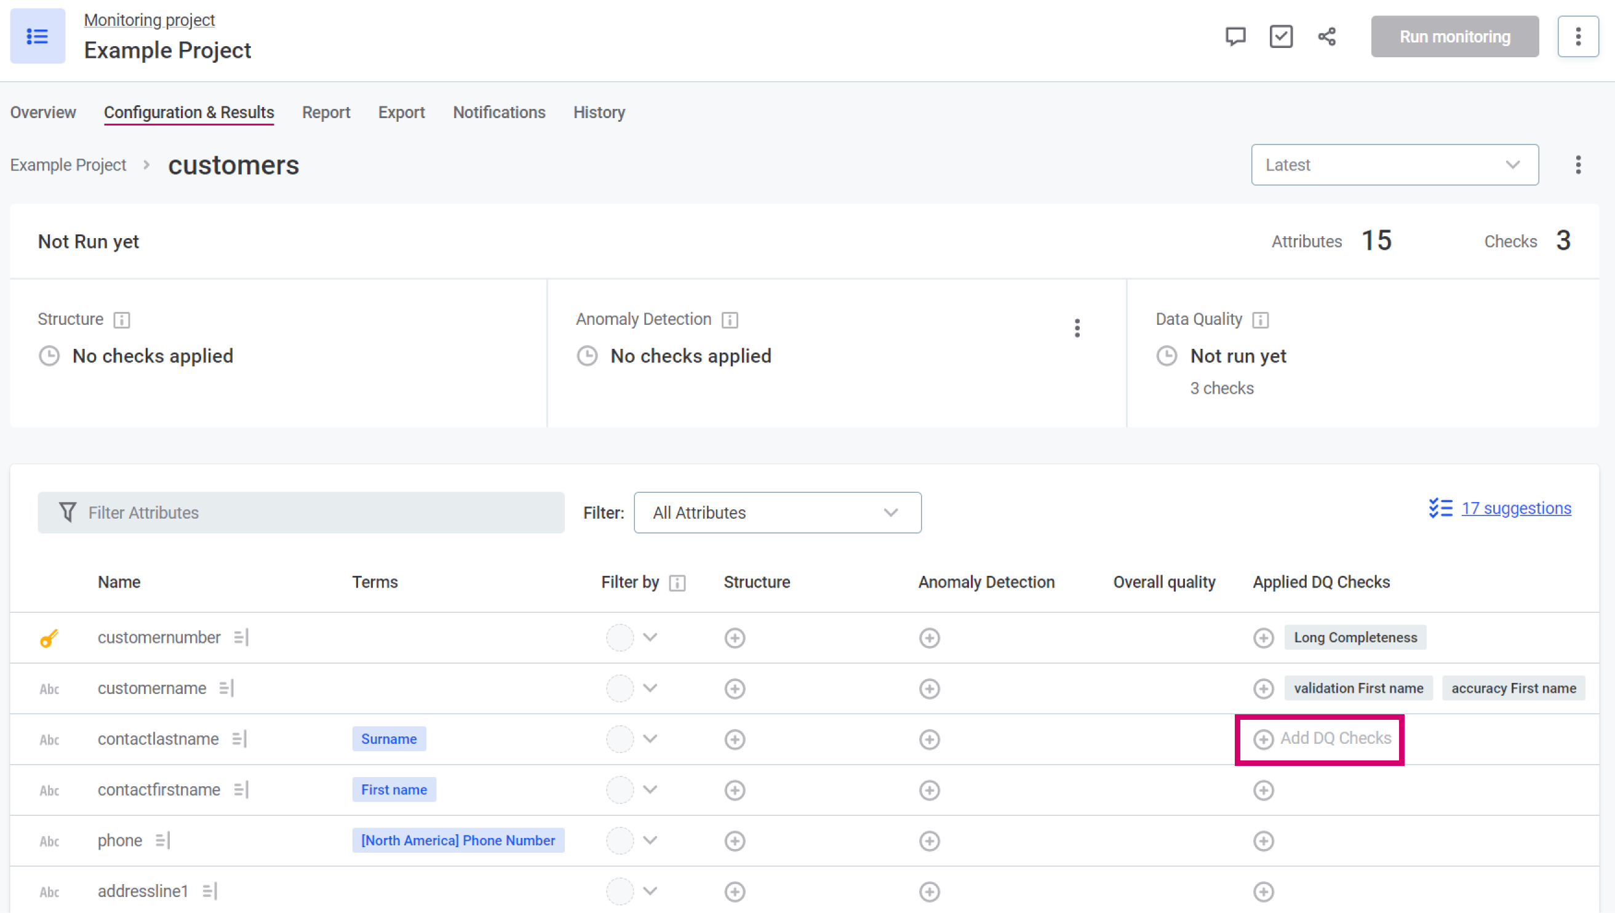Add anomaly detection for customername row
Screen dimensions: 1615x913
[x=929, y=688]
